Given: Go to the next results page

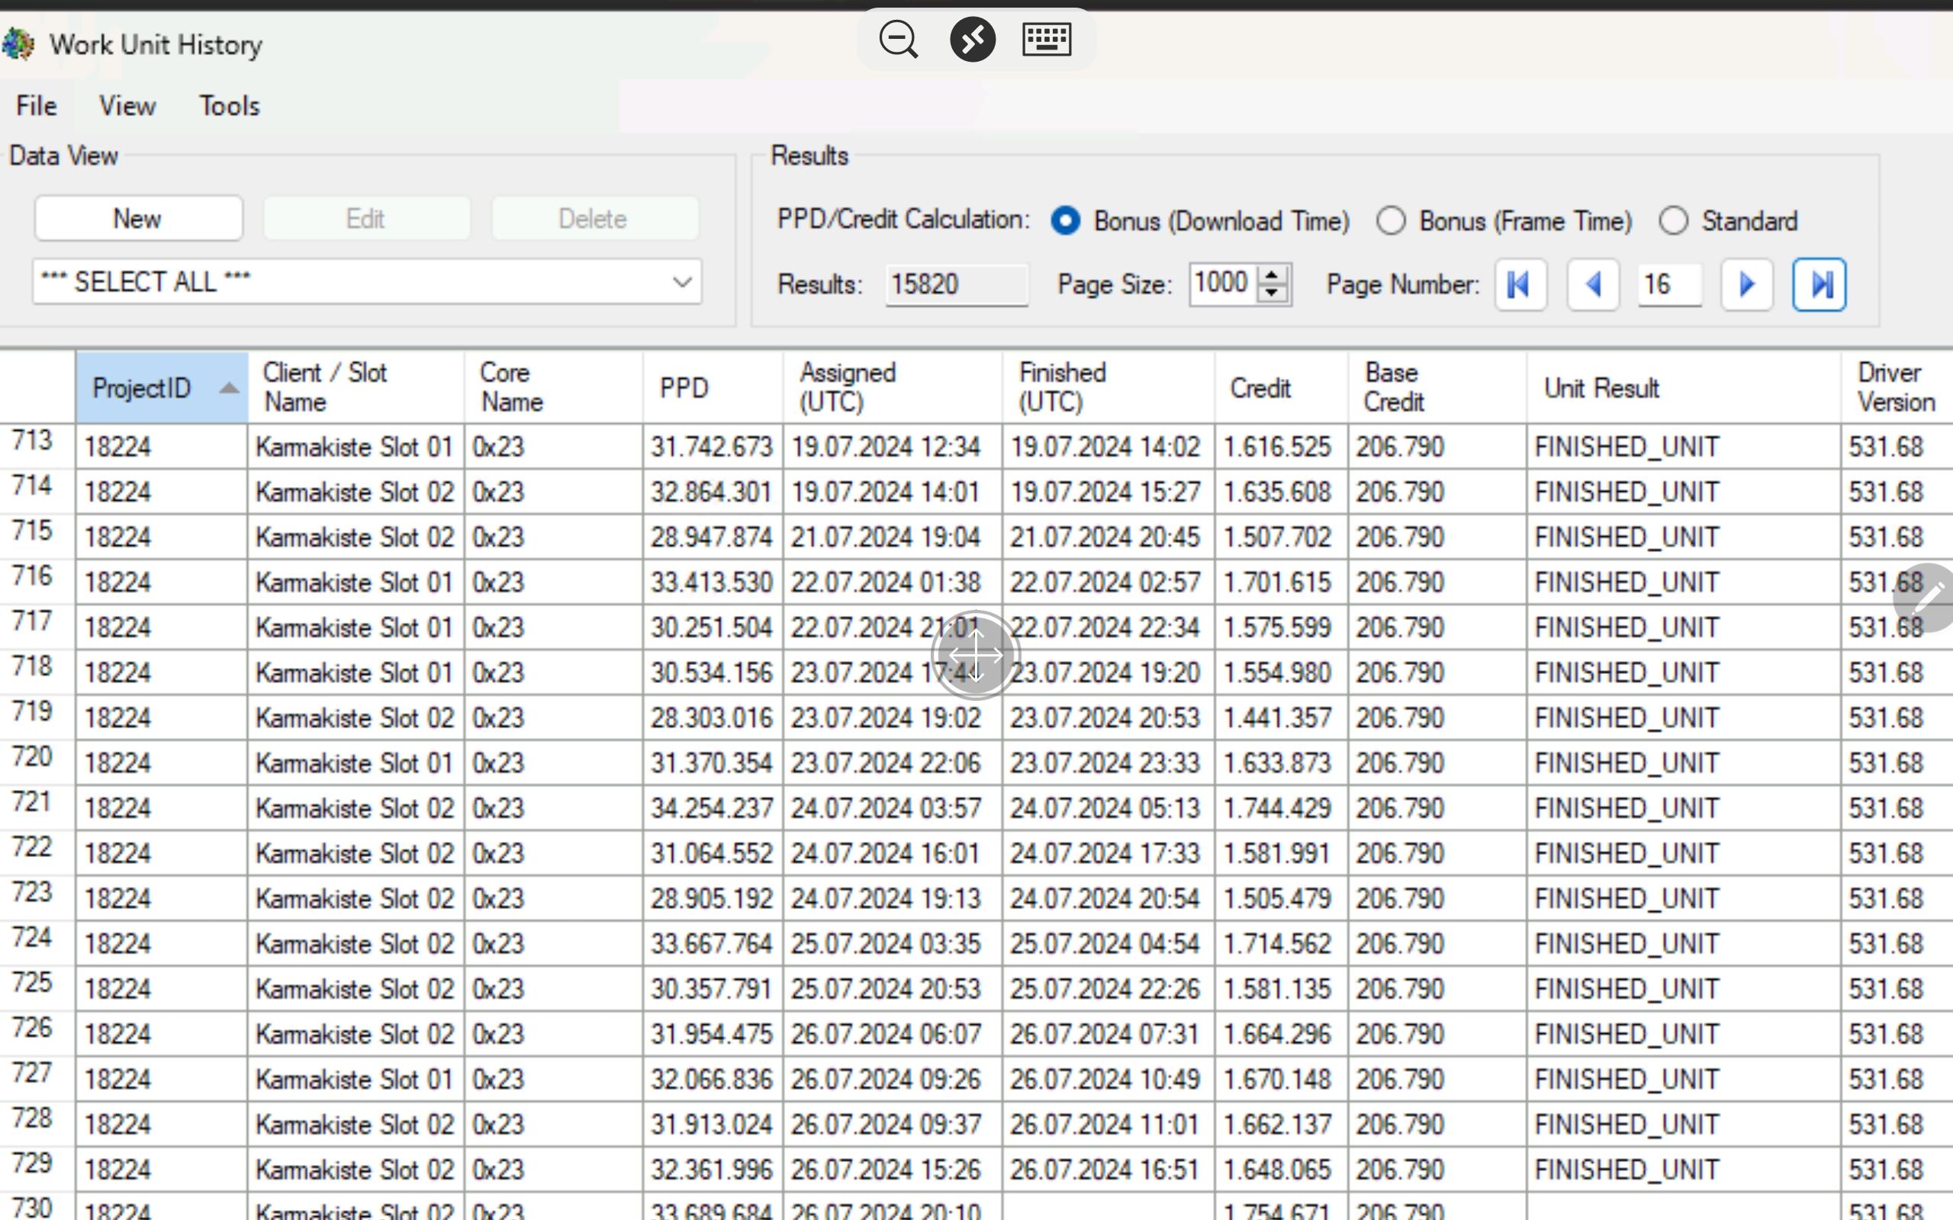Looking at the screenshot, I should coord(1745,284).
